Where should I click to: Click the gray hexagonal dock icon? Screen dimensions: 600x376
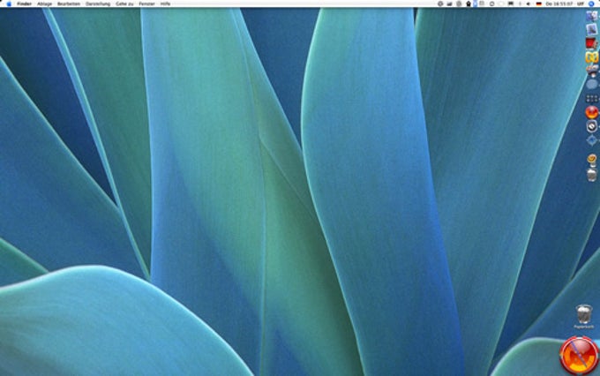(x=591, y=126)
